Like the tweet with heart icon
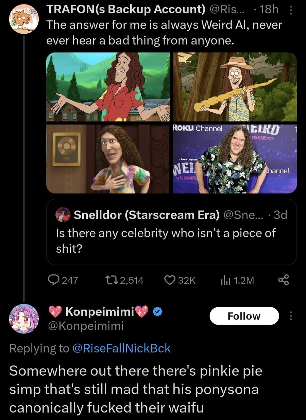 coord(169,280)
